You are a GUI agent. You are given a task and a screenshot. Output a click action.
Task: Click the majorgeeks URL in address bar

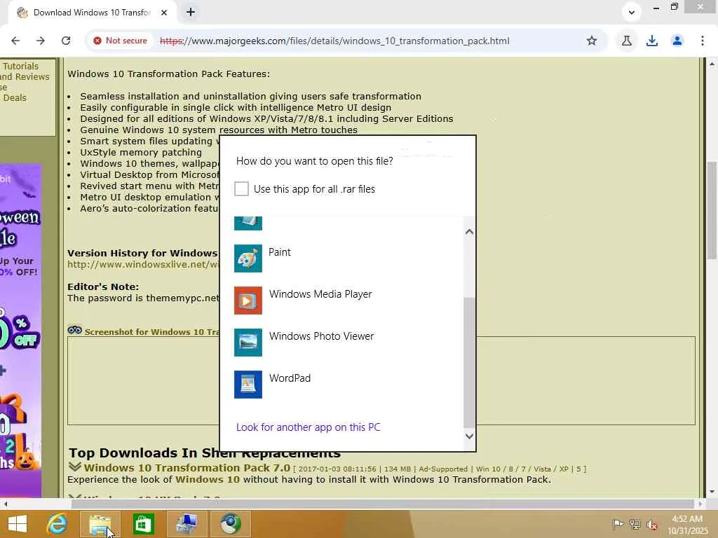tap(334, 41)
